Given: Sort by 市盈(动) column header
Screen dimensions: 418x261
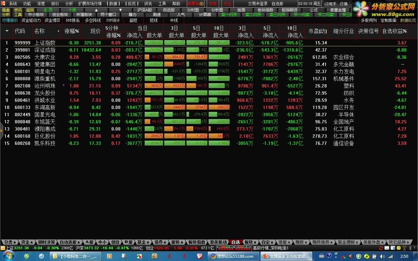Looking at the screenshot, I should [318, 31].
